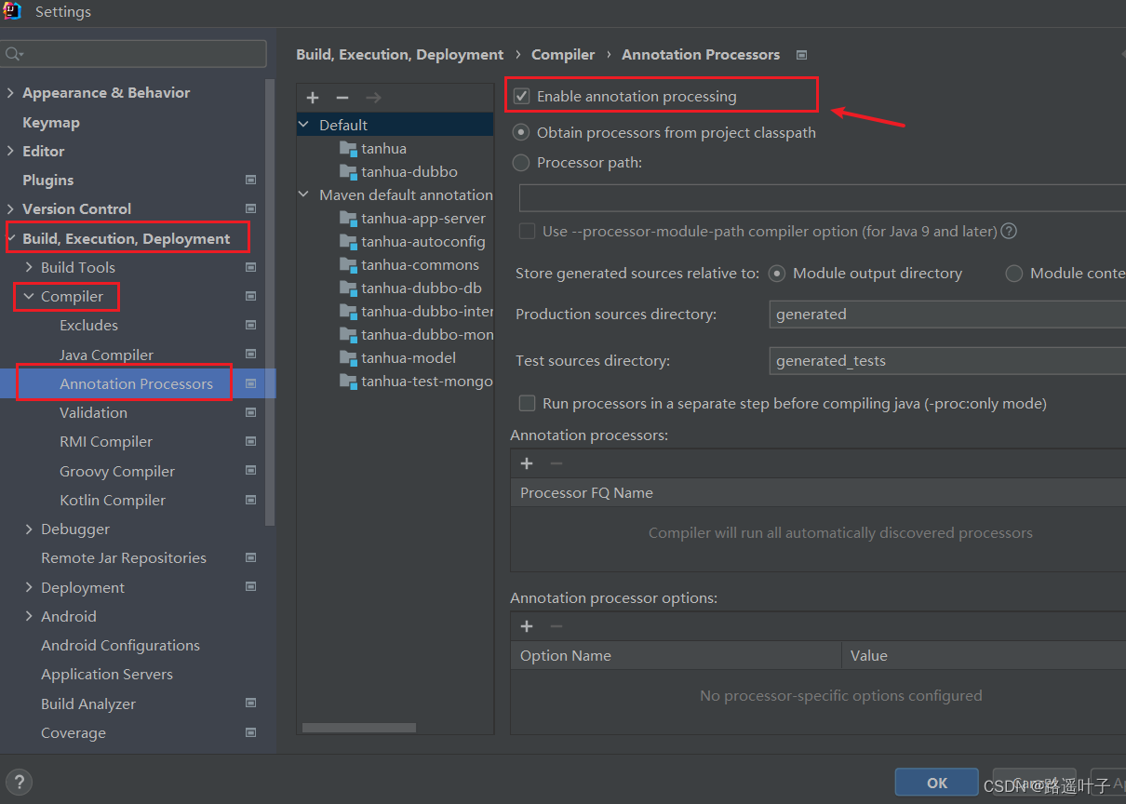Screen dimensions: 1126x804
Task: Click project-level icon beside Plugins
Action: [250, 180]
